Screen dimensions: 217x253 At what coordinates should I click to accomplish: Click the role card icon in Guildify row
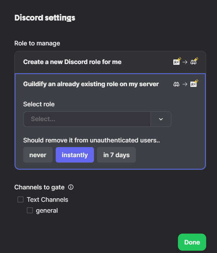(x=194, y=83)
